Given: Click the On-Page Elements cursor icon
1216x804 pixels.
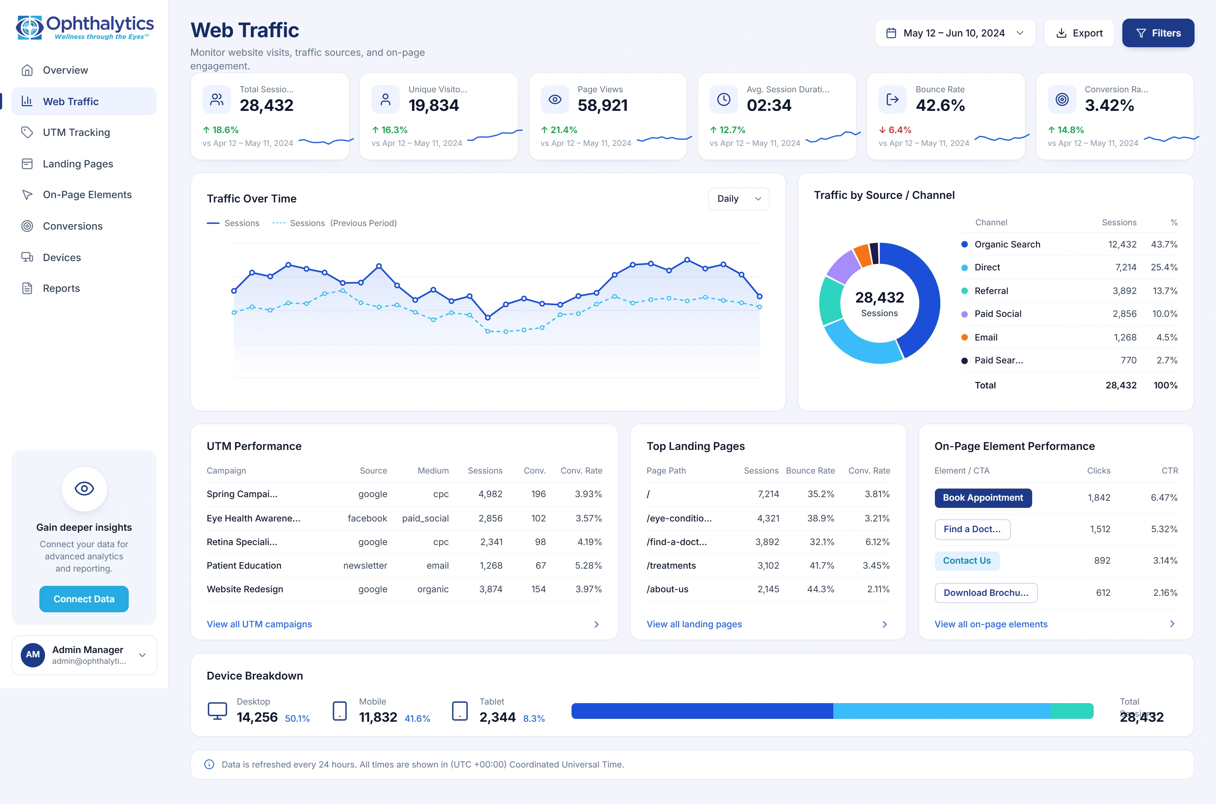Looking at the screenshot, I should [x=27, y=195].
